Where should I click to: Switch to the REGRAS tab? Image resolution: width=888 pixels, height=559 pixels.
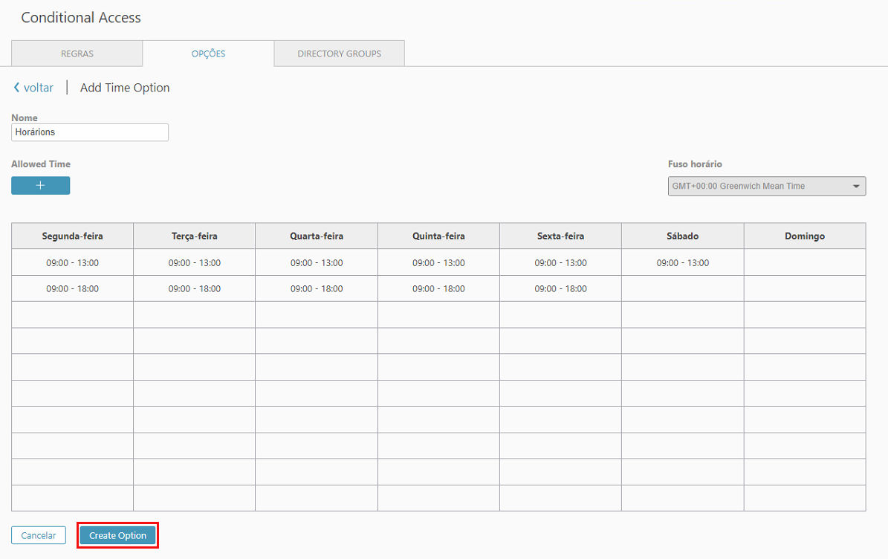pos(77,54)
